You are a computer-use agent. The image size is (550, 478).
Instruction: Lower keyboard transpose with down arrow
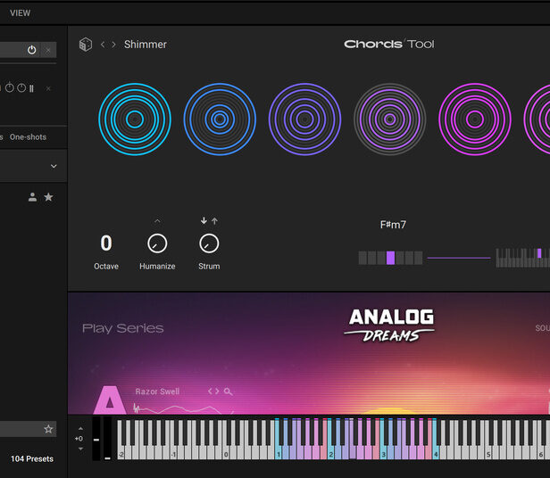click(80, 449)
